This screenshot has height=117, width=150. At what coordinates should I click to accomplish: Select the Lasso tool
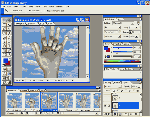point(4,29)
